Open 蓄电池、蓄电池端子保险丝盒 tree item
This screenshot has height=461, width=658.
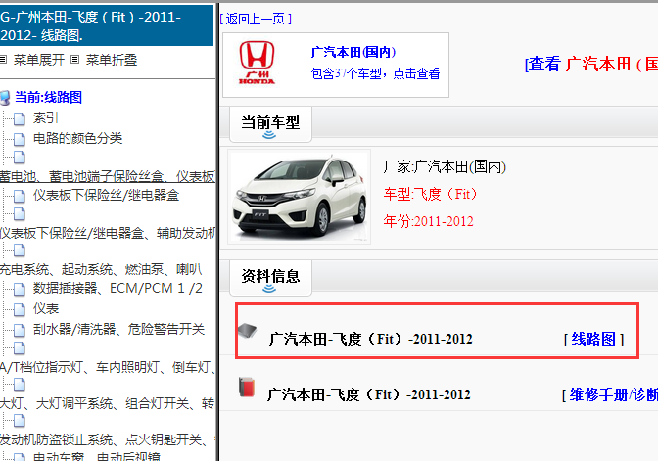(108, 176)
